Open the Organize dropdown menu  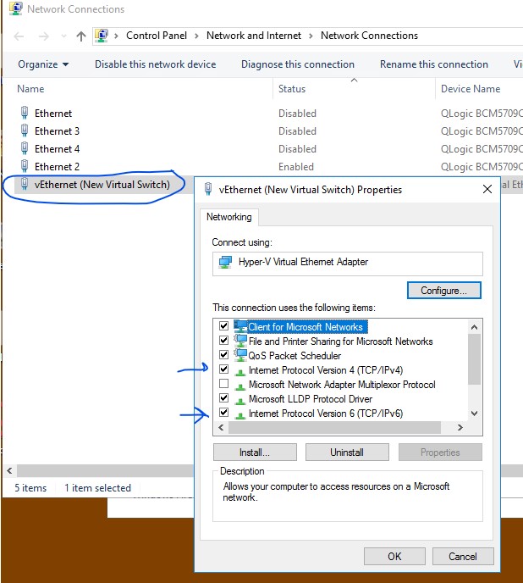pos(43,64)
